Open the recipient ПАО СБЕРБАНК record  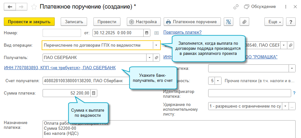[x=156, y=58]
